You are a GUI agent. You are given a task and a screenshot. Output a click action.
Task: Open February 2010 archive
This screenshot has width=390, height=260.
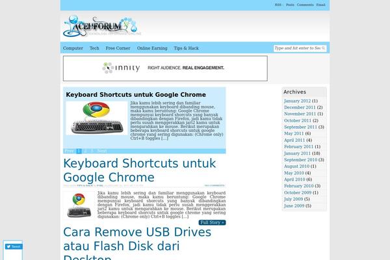tap(299, 186)
